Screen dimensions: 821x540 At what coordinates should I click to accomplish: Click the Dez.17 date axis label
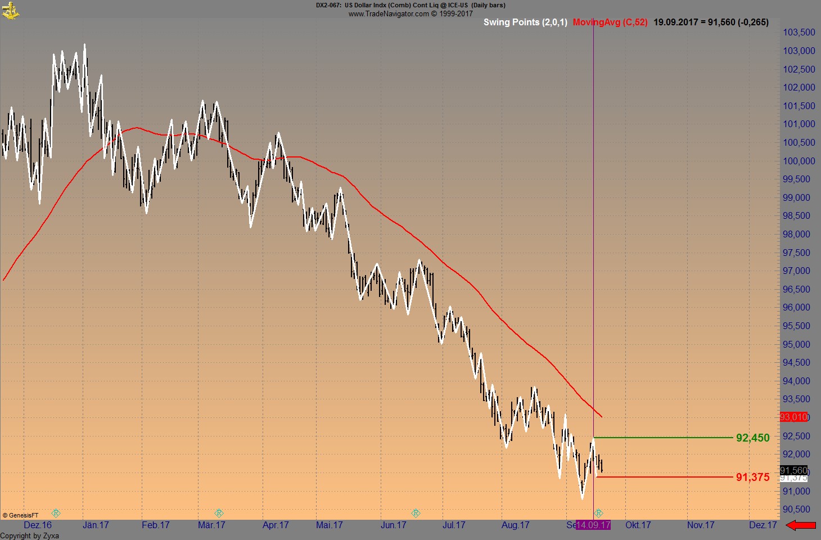point(763,525)
